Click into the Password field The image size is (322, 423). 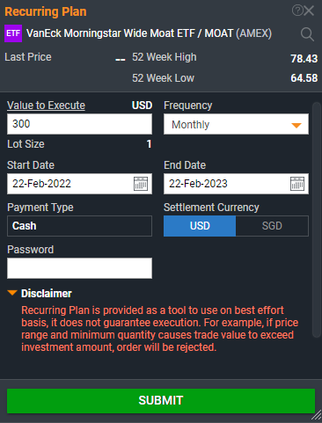point(79,268)
